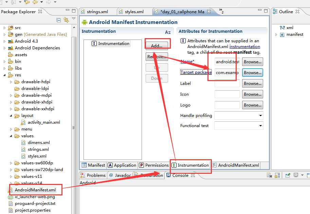
Task: Minimize the Package Explorer view
Action: pos(68,10)
